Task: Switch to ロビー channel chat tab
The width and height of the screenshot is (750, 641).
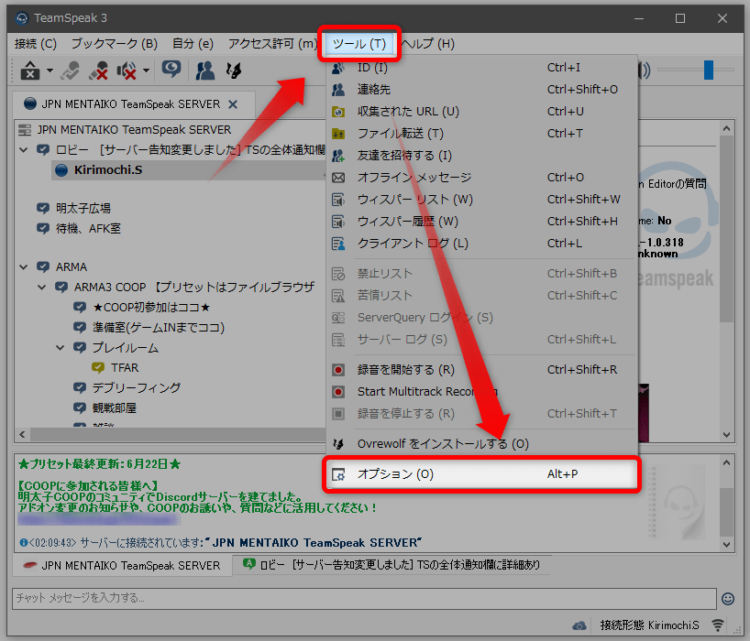Action: tap(392, 565)
